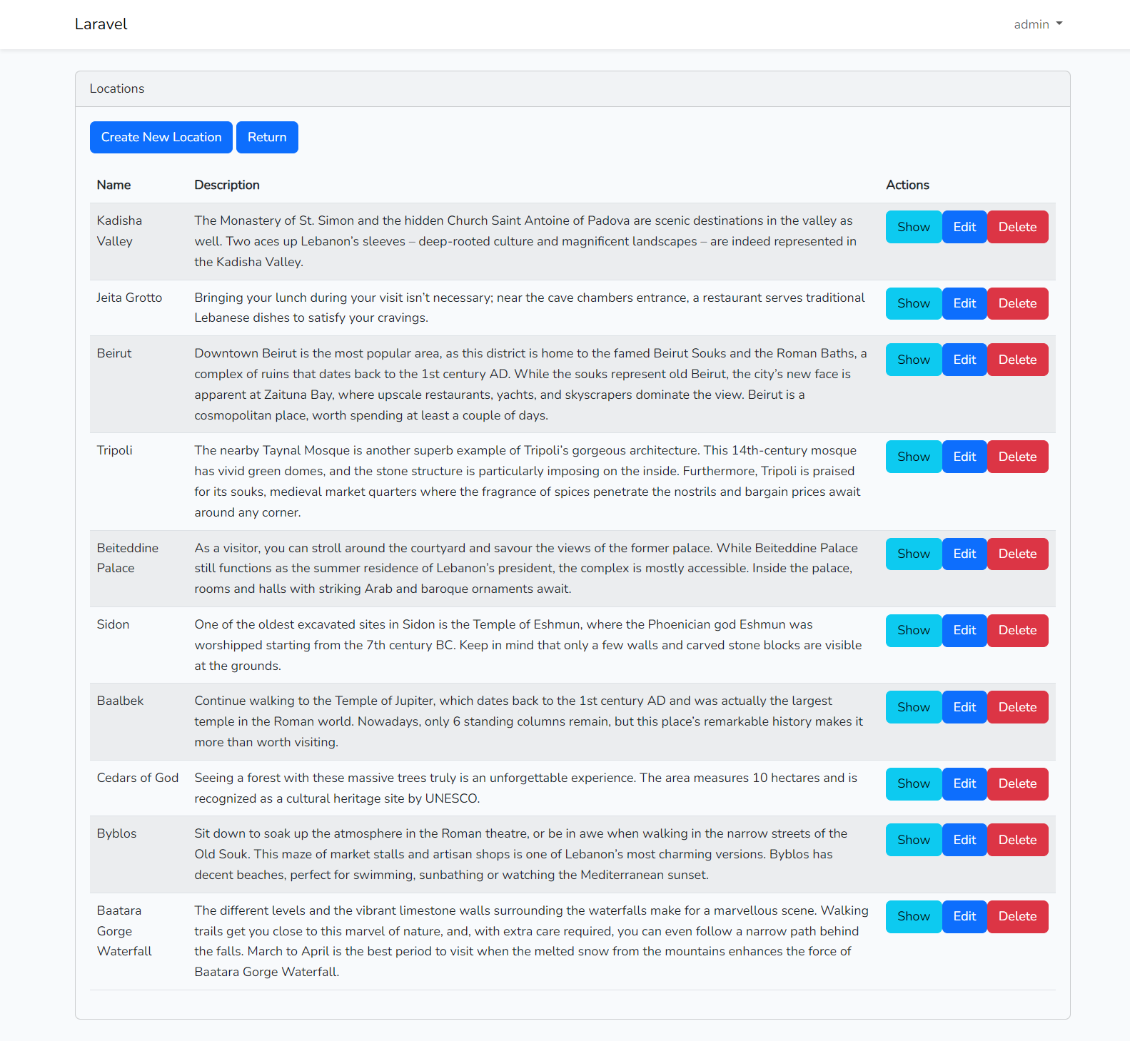Show the Beiteddine Palace entry
Viewport: 1130px width, 1041px height.
point(913,553)
